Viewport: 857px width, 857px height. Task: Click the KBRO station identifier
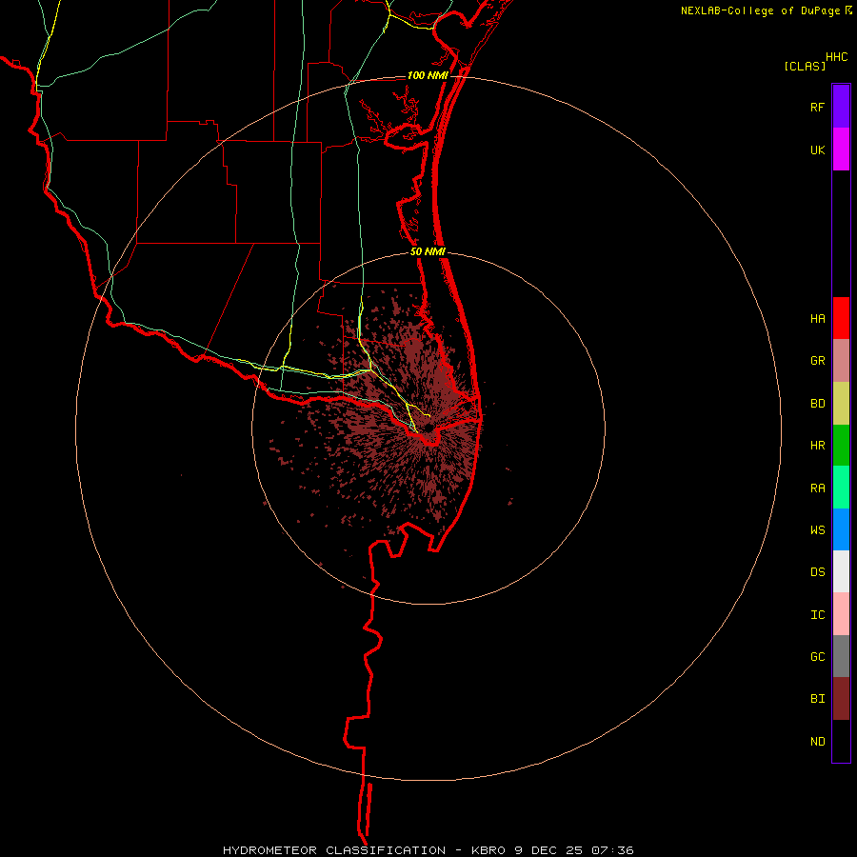click(489, 850)
